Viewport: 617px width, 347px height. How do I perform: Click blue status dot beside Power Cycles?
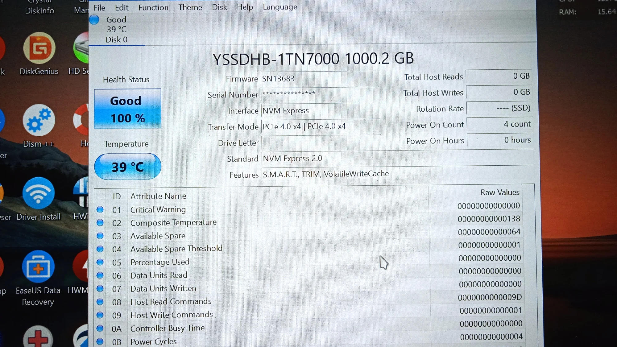click(100, 341)
